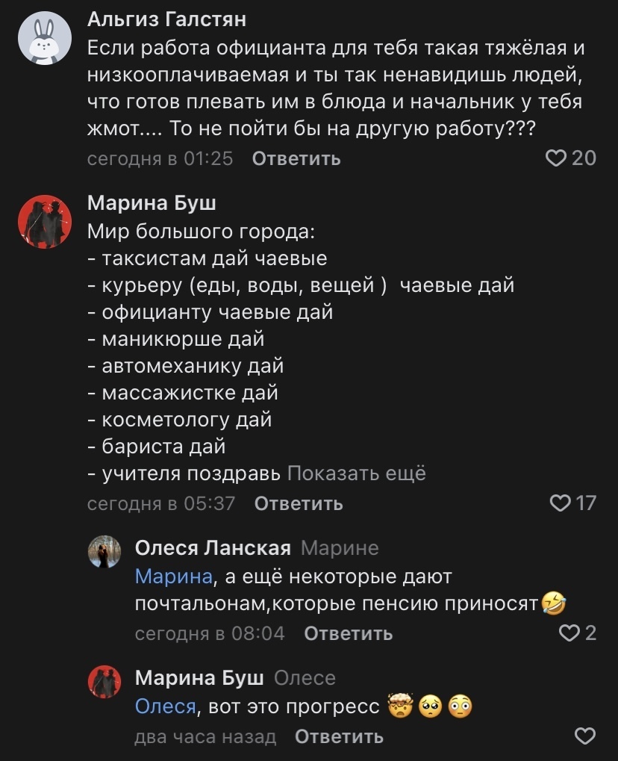Like Марина Буш's comment with 17 likes
Image resolution: width=618 pixels, height=761 pixels.
pos(560,503)
